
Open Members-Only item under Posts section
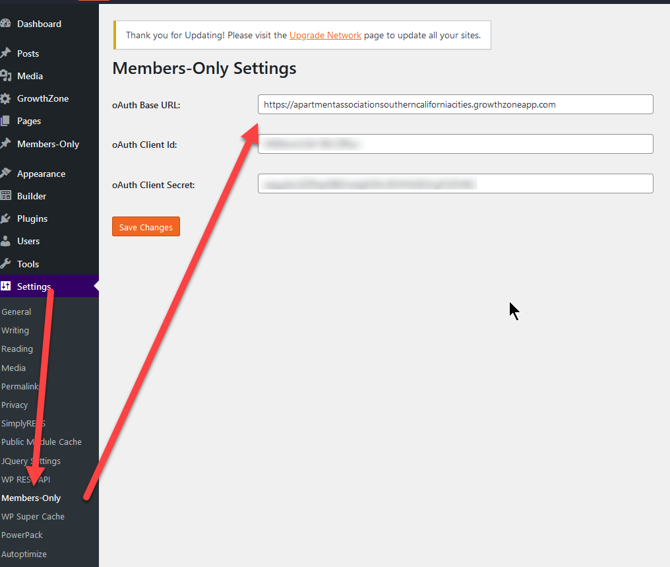tap(47, 144)
